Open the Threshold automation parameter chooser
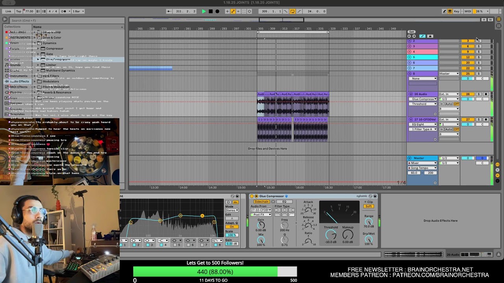 (x=422, y=104)
